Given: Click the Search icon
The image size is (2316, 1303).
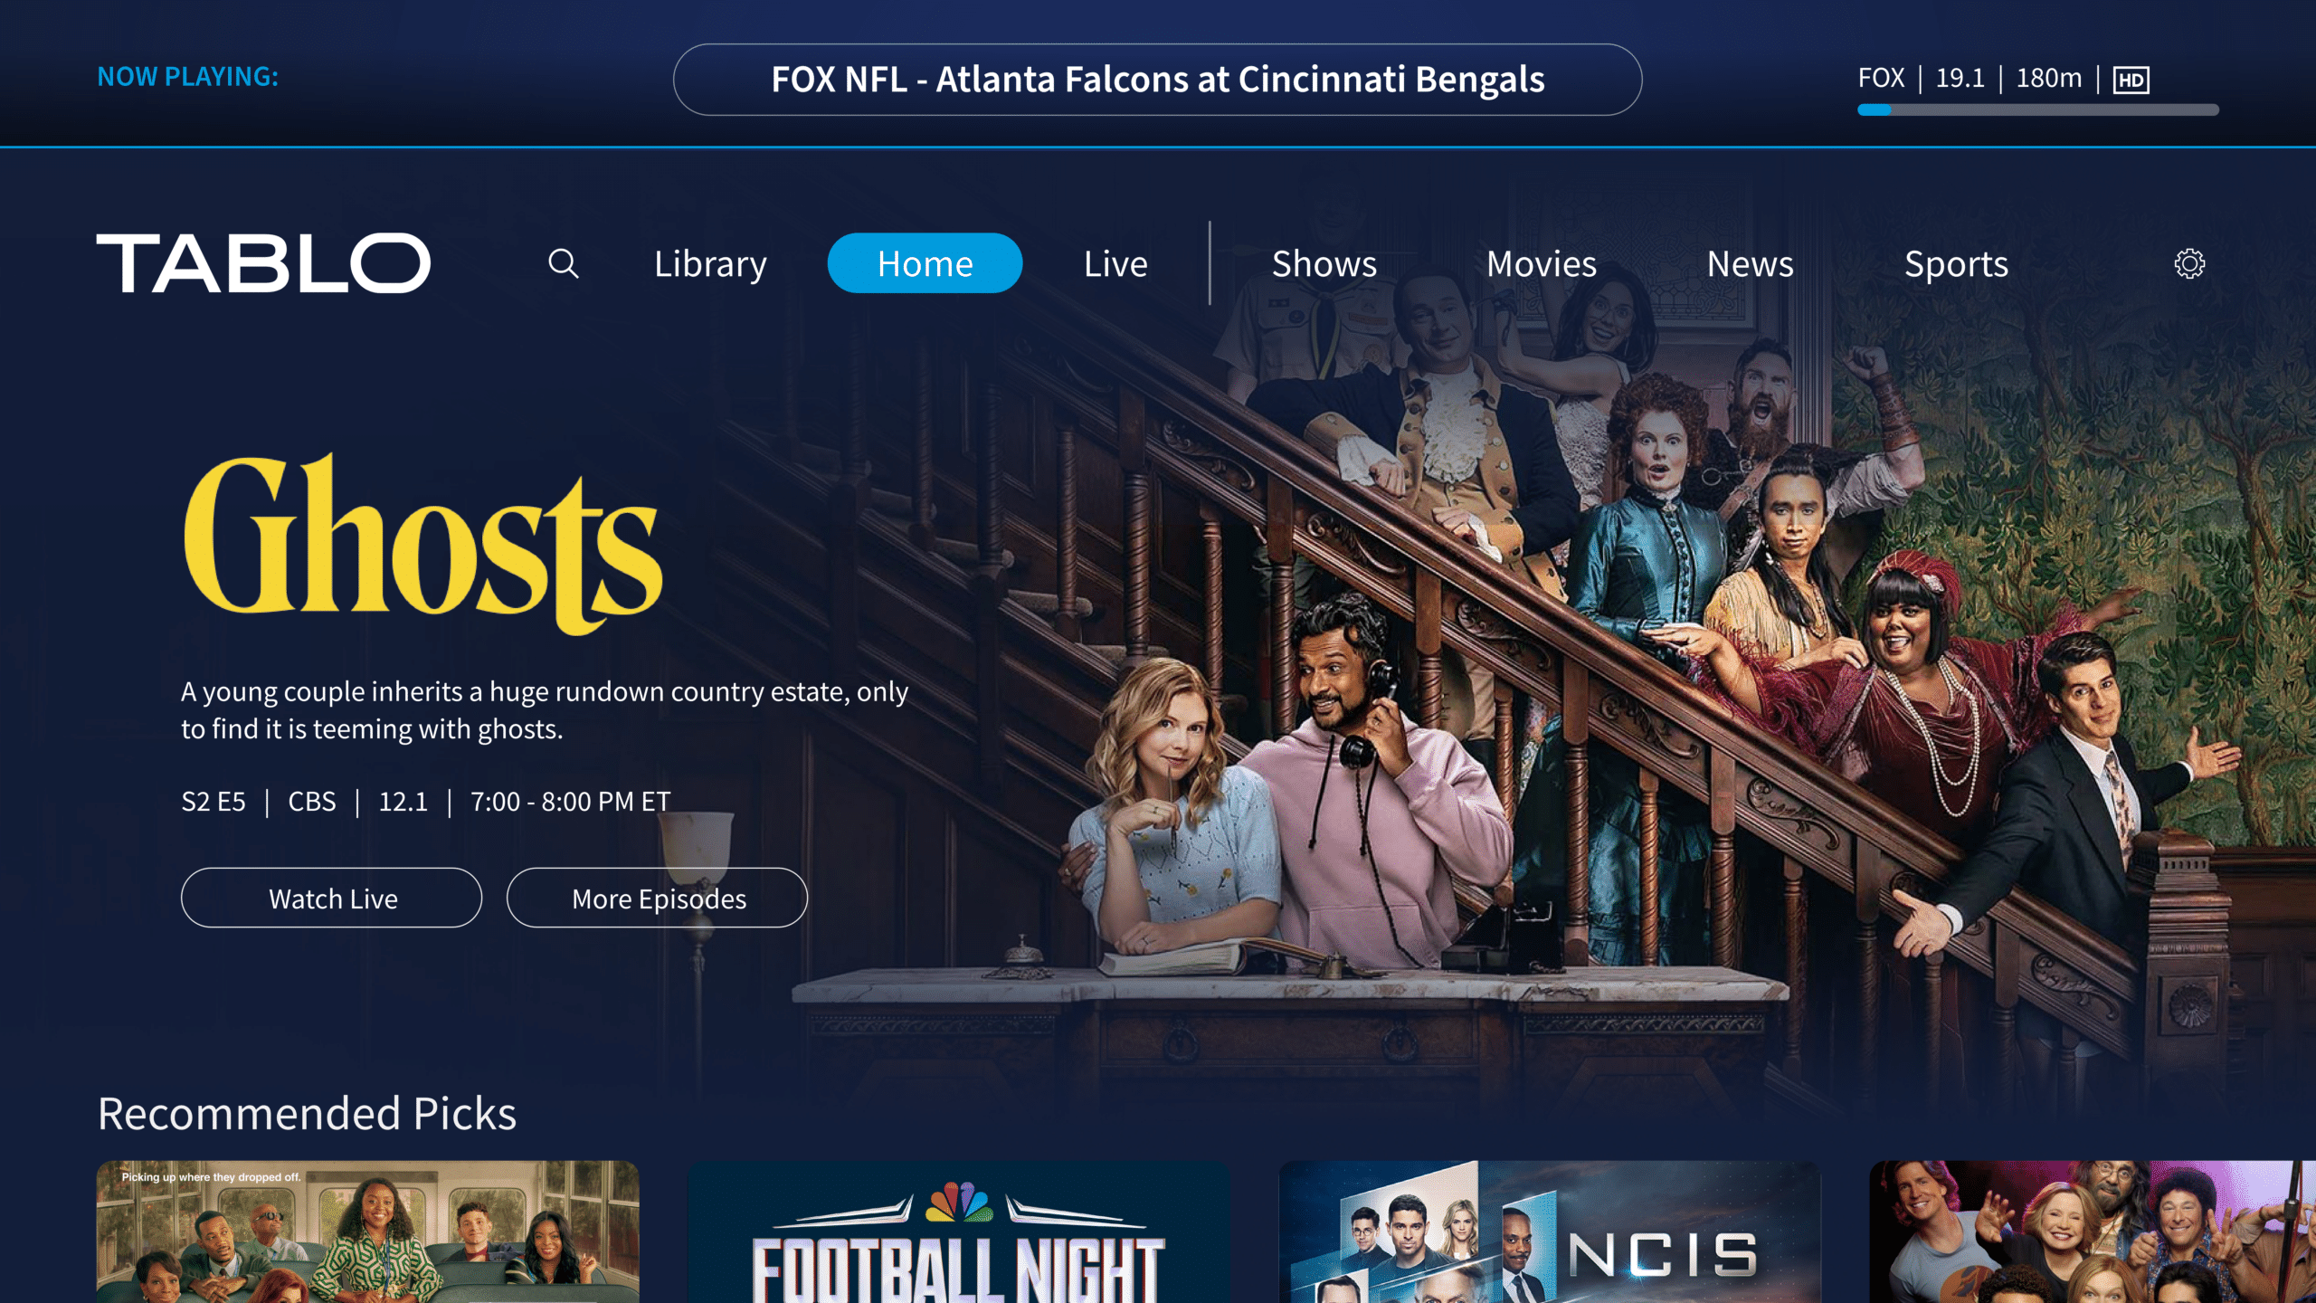Looking at the screenshot, I should pyautogui.click(x=562, y=262).
